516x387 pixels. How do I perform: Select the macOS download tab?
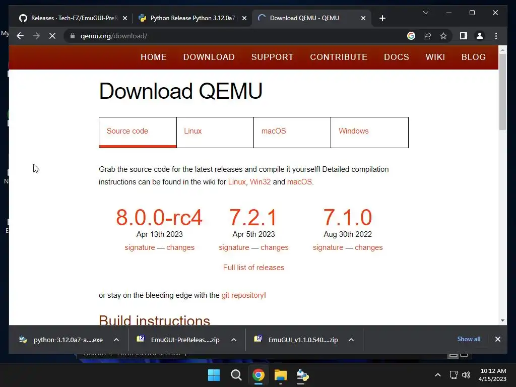292,133
